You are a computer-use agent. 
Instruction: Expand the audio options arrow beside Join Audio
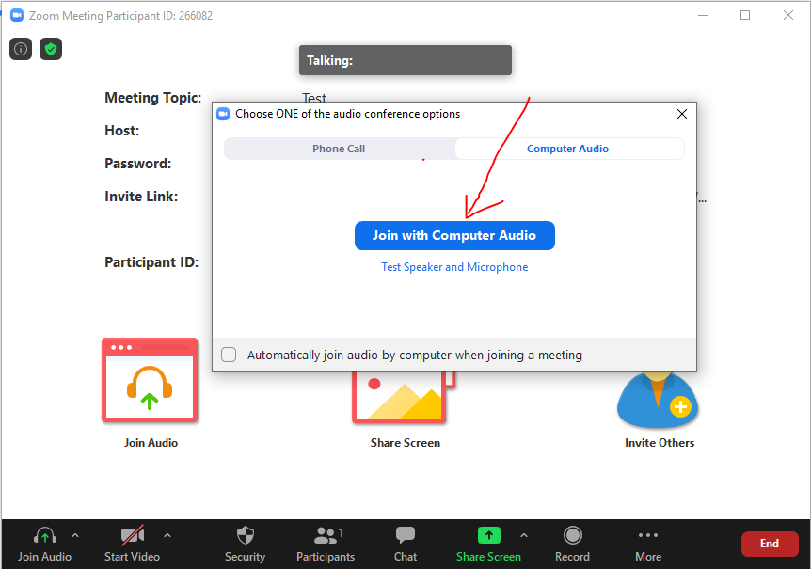coord(75,536)
